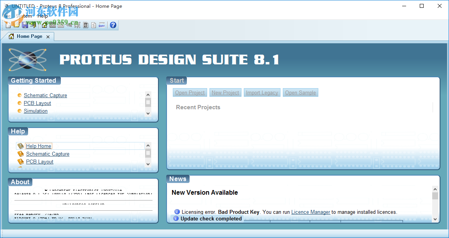The image size is (449, 238).
Task: Click the Help list scrollbar thumb
Action: (x=148, y=153)
